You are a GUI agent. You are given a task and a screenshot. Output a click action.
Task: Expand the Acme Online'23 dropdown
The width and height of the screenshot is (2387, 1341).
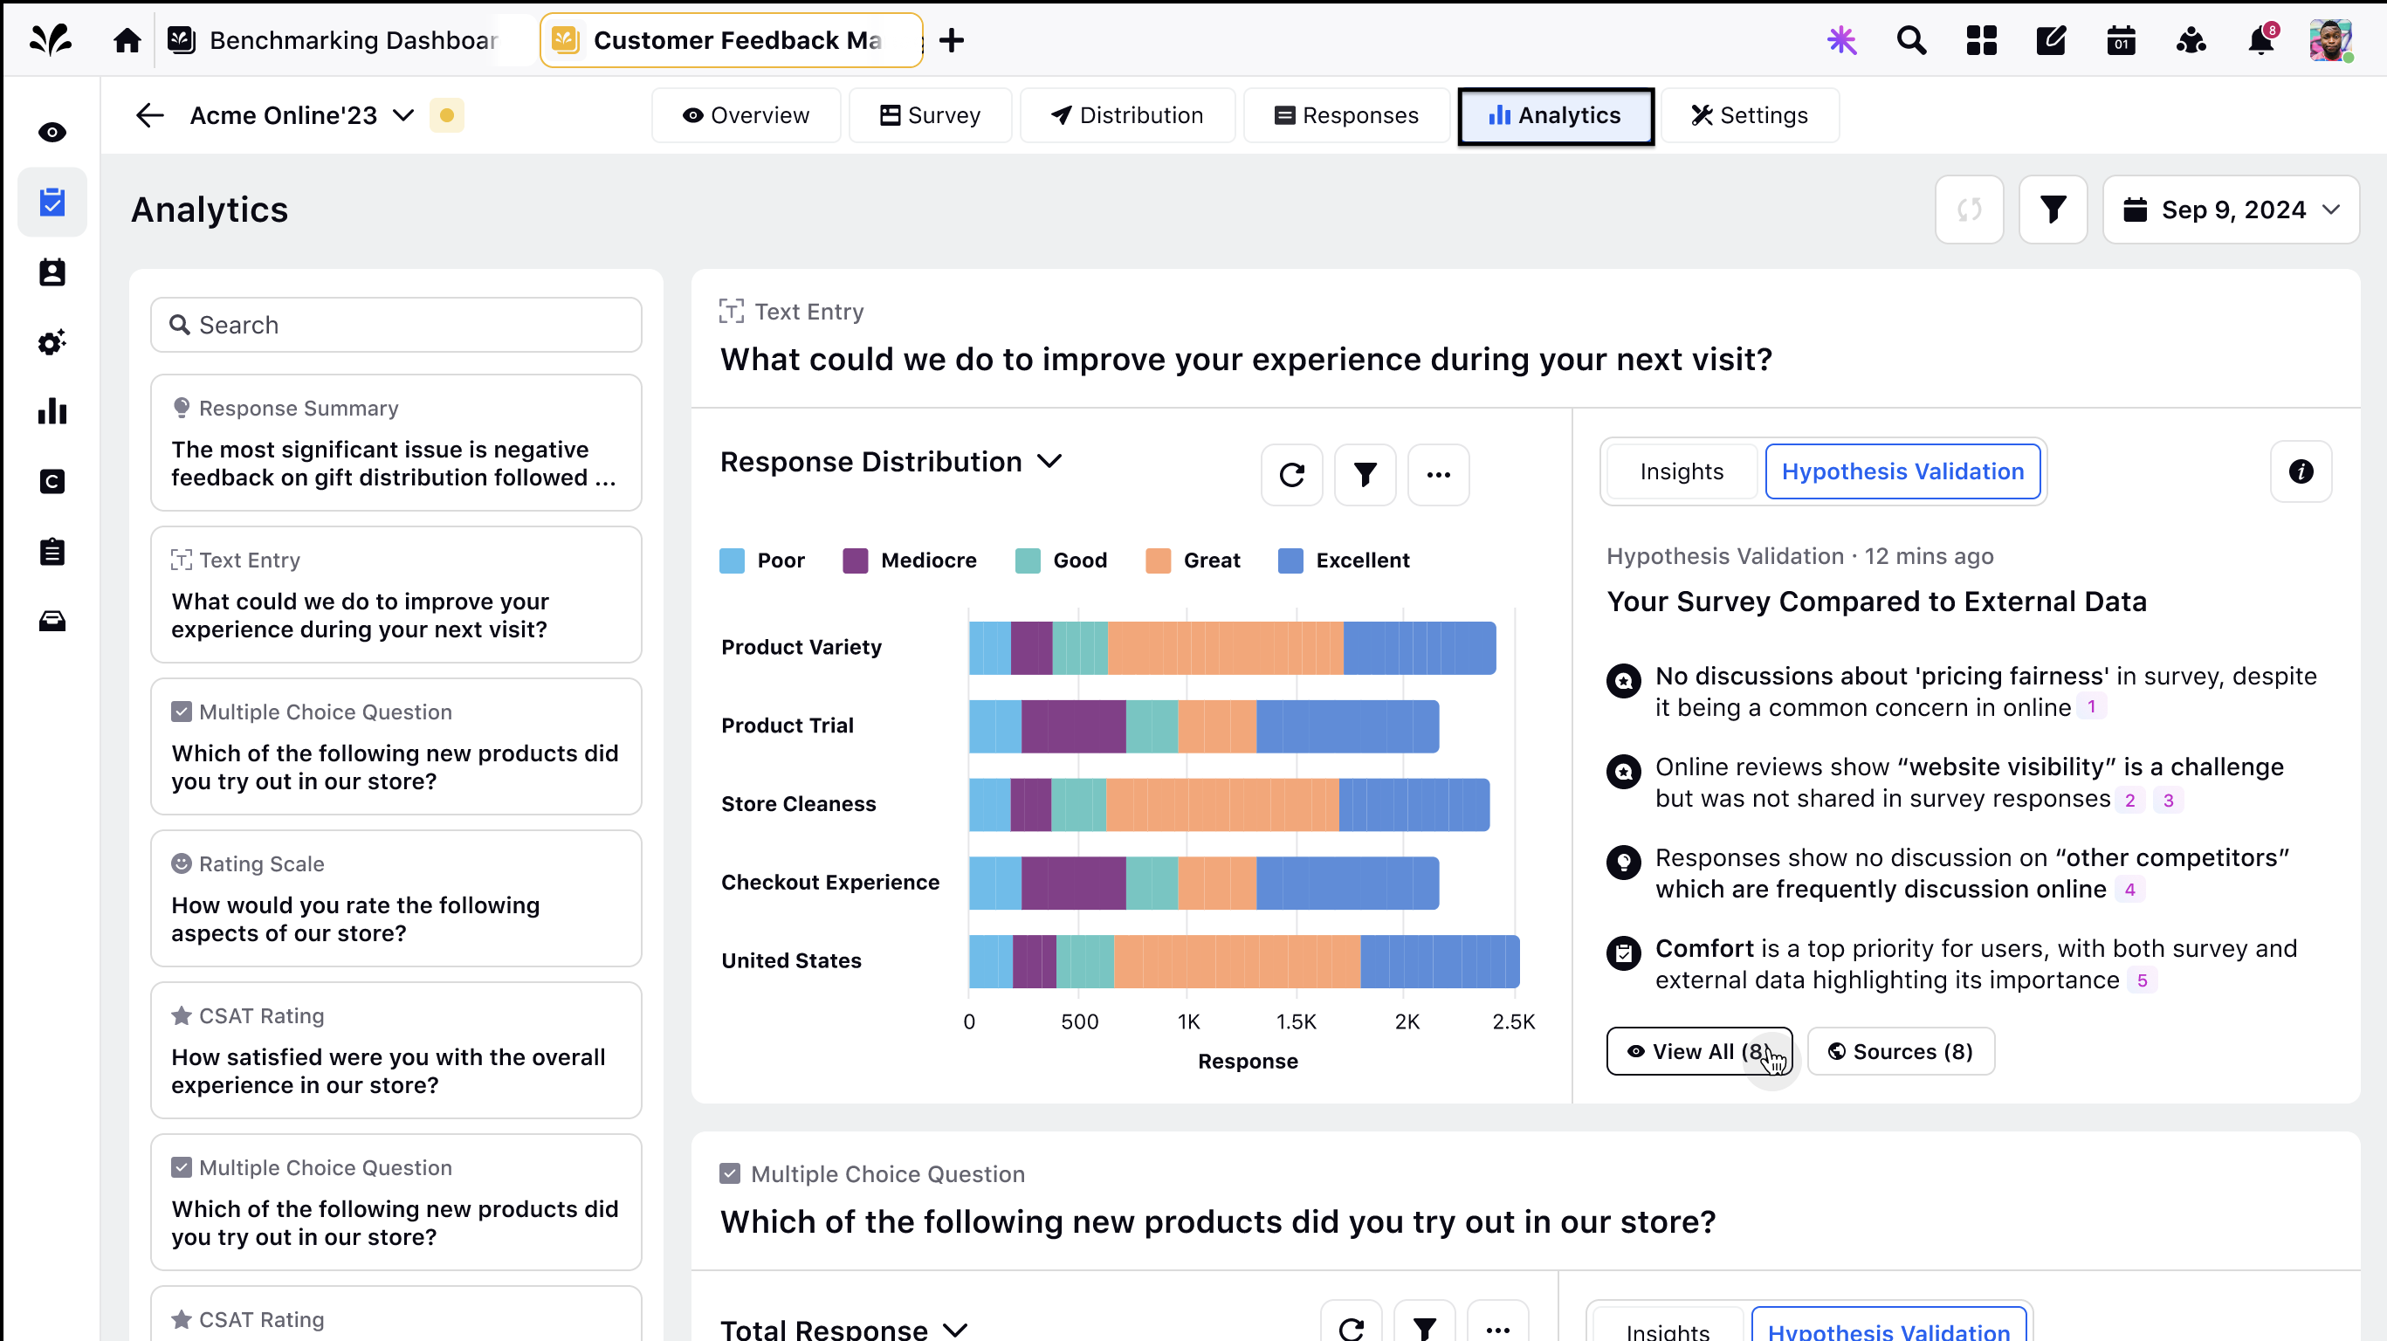pos(403,116)
